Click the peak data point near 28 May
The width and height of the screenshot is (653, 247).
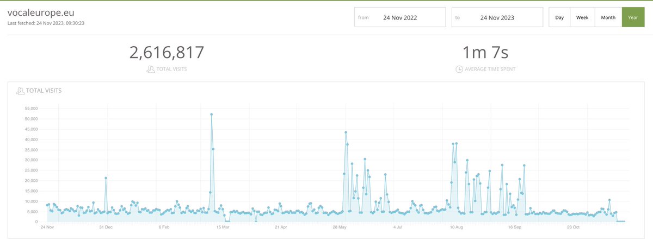(346, 132)
